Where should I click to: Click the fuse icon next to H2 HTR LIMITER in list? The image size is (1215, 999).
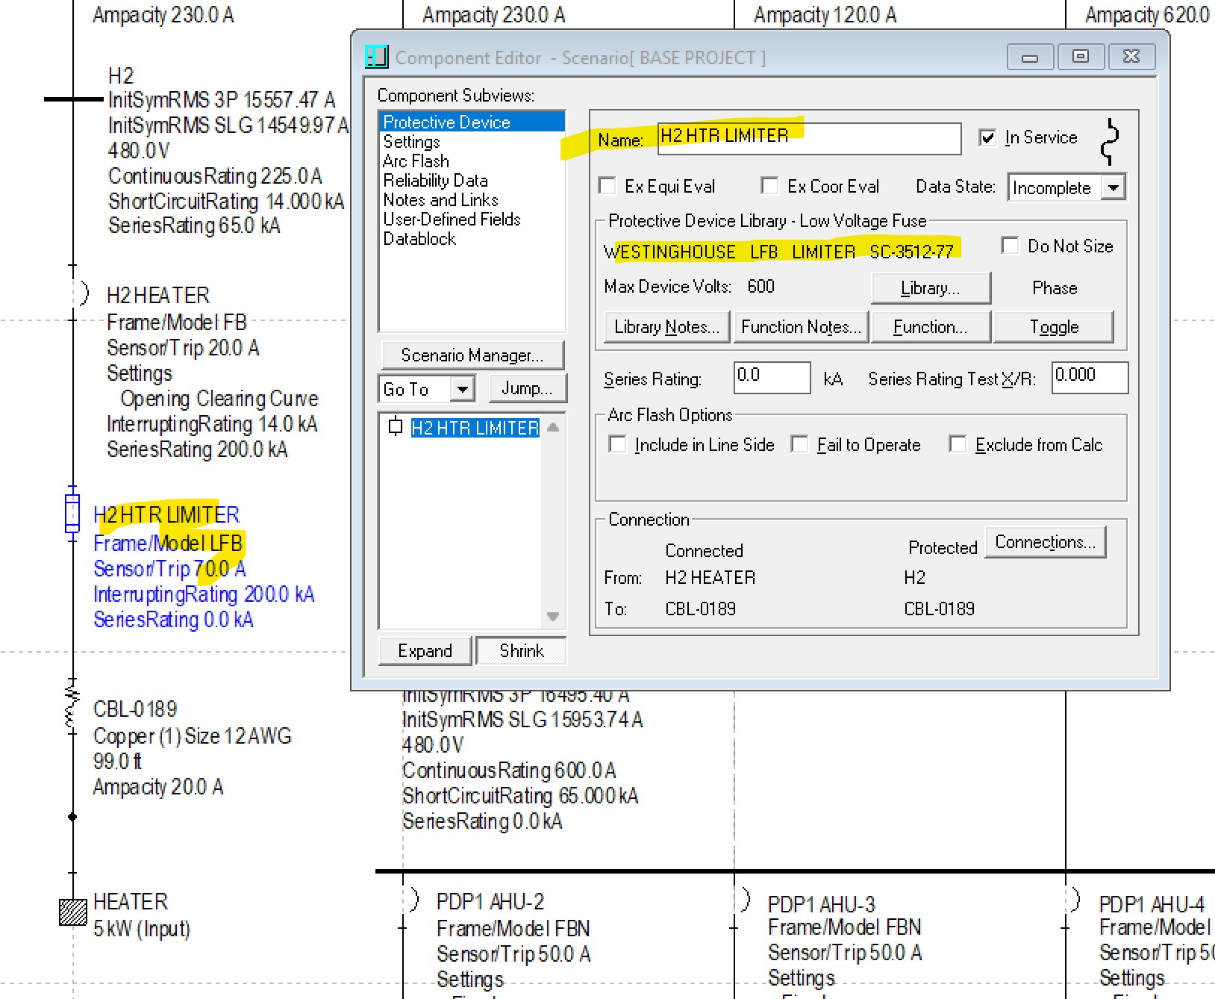point(396,427)
